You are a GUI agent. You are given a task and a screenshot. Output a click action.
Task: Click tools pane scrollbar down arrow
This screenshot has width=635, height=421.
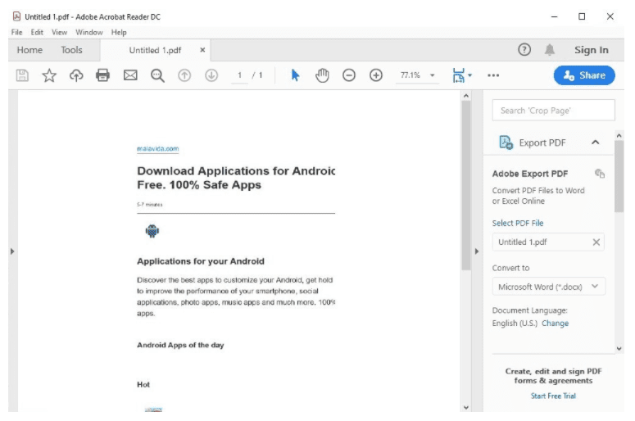(x=619, y=348)
